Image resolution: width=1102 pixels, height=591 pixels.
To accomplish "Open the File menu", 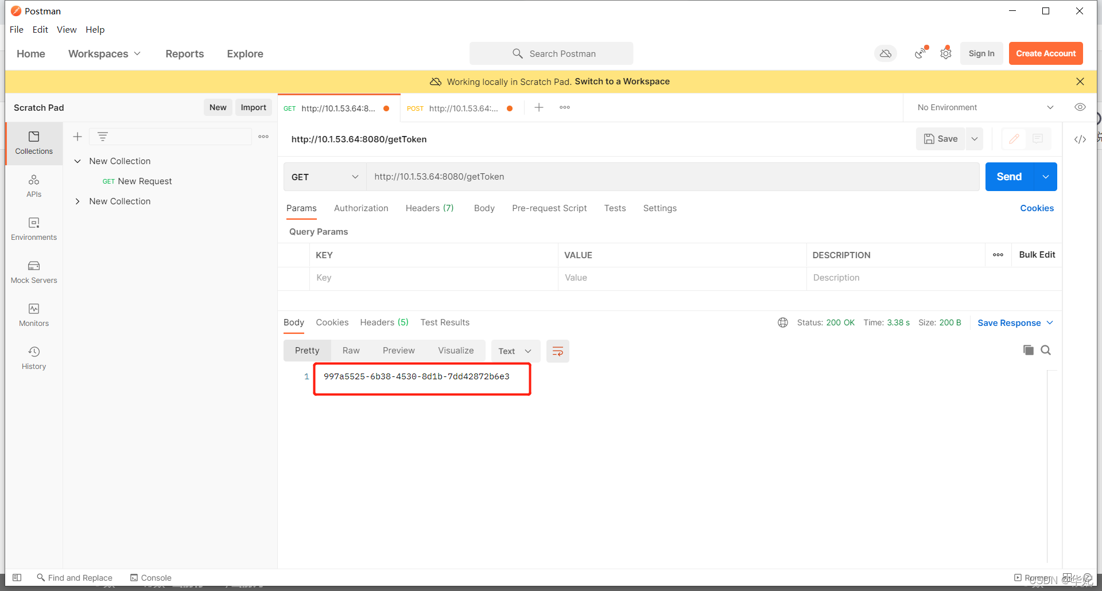I will [x=17, y=30].
